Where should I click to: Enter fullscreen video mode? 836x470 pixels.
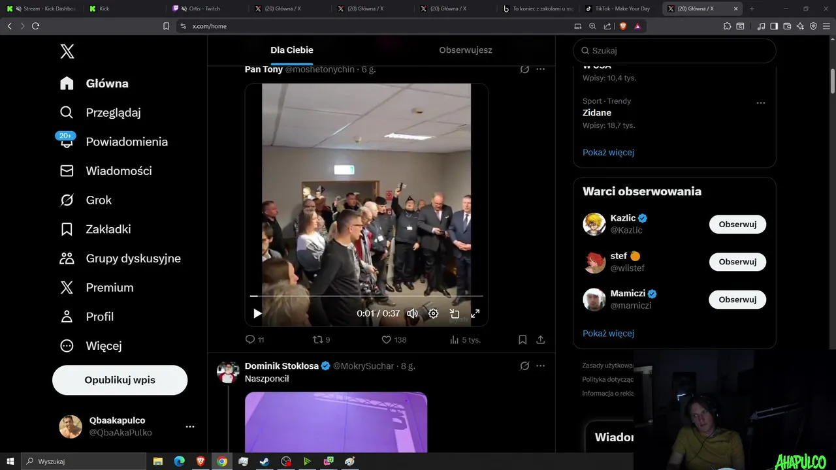pyautogui.click(x=475, y=313)
